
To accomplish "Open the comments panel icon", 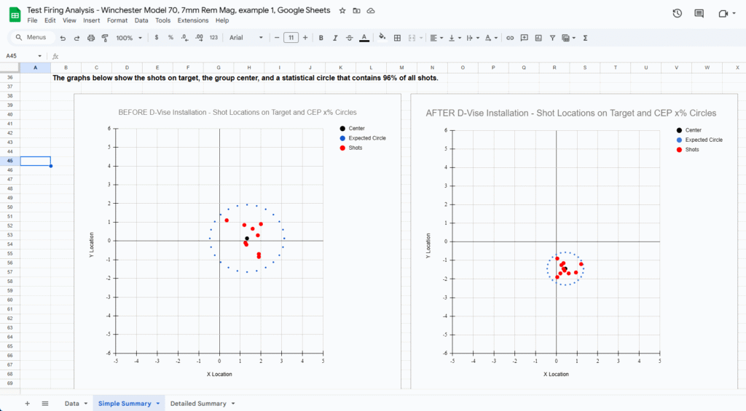I will pyautogui.click(x=699, y=14).
